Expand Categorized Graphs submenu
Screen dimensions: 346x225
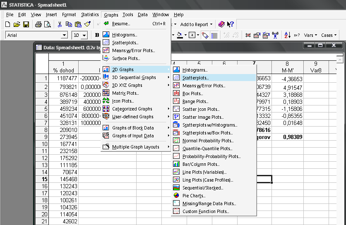[x=136, y=109]
